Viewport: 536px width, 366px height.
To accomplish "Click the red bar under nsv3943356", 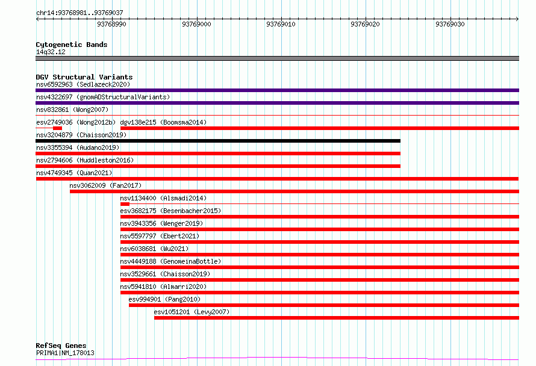I will pyautogui.click(x=320, y=229).
